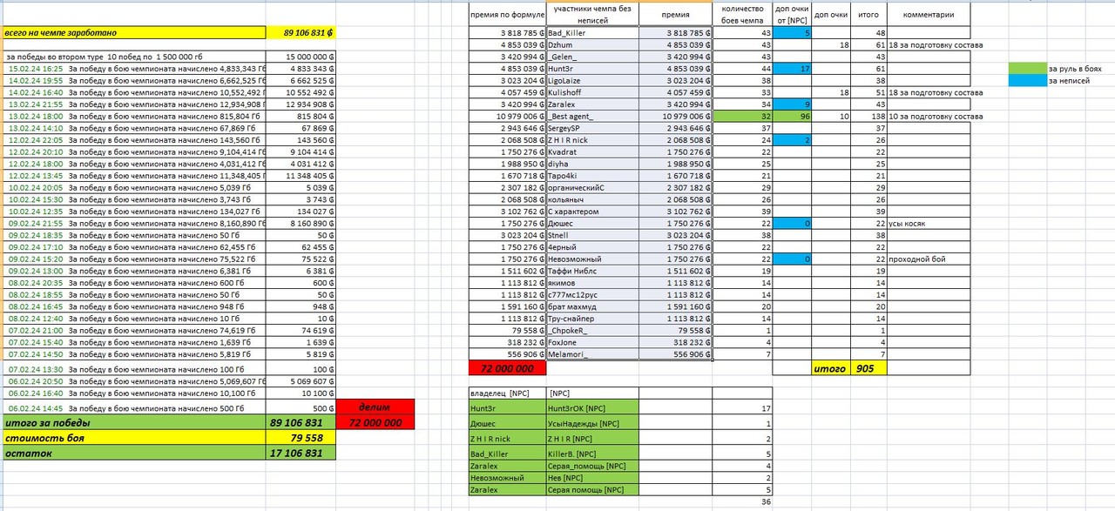Viewport: 1115px width, 511px height.
Task: Click the '06.02.24 20:50' log row
Action: click(133, 381)
